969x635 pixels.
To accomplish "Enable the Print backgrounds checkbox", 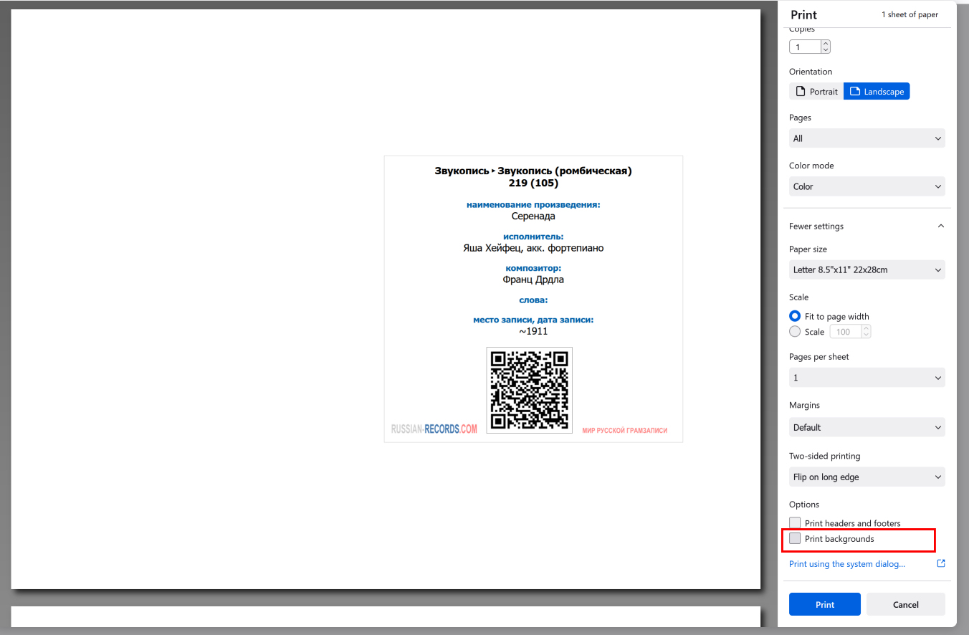I will coord(795,538).
